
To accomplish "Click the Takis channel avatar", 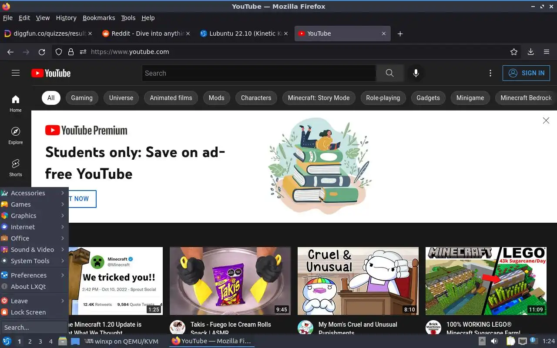I will click(178, 327).
